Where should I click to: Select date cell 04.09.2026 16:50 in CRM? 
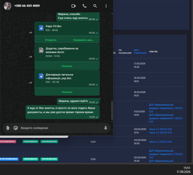click(140, 142)
